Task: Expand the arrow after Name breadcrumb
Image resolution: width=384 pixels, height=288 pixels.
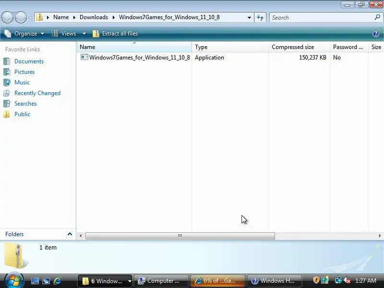Action: (74, 18)
